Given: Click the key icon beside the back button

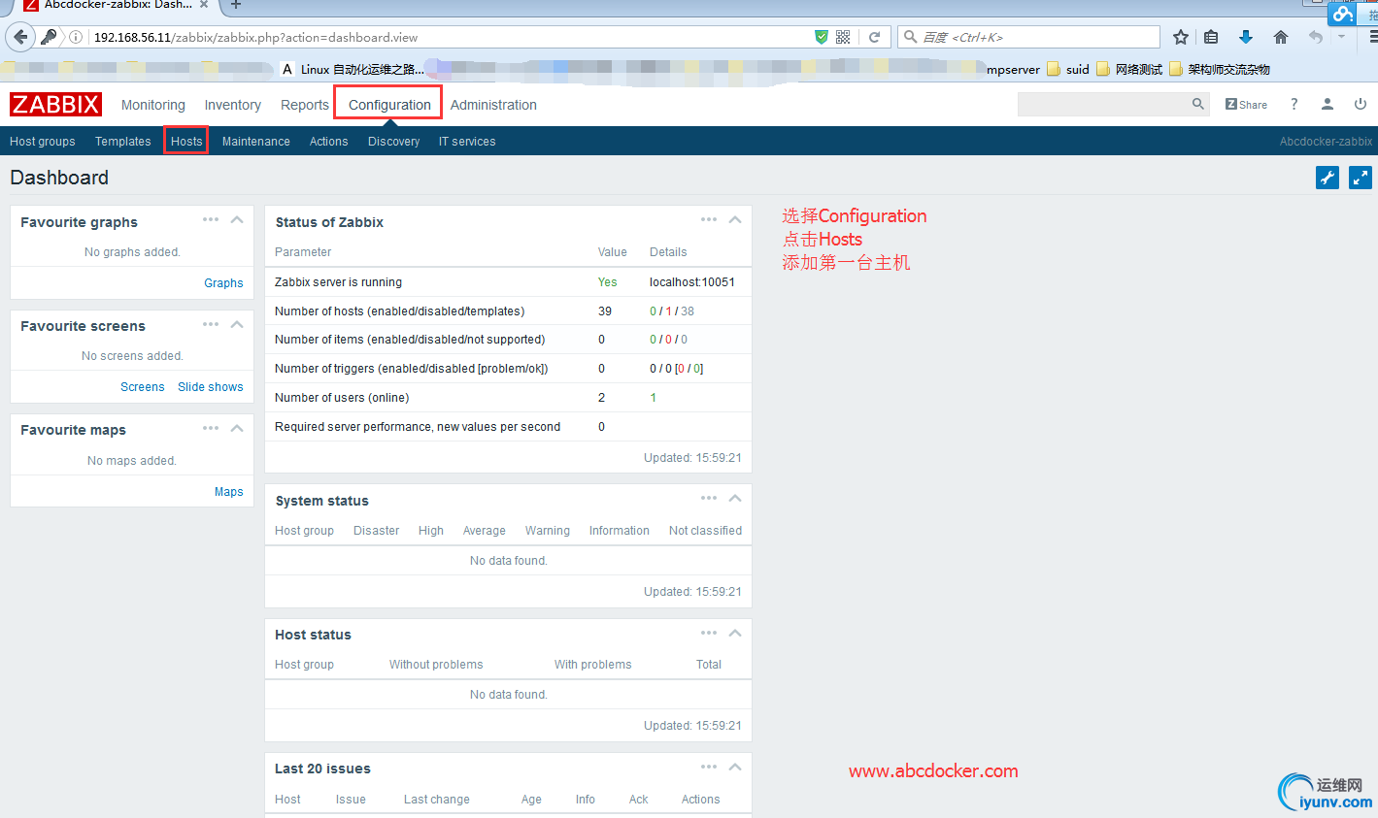Looking at the screenshot, I should pyautogui.click(x=49, y=37).
